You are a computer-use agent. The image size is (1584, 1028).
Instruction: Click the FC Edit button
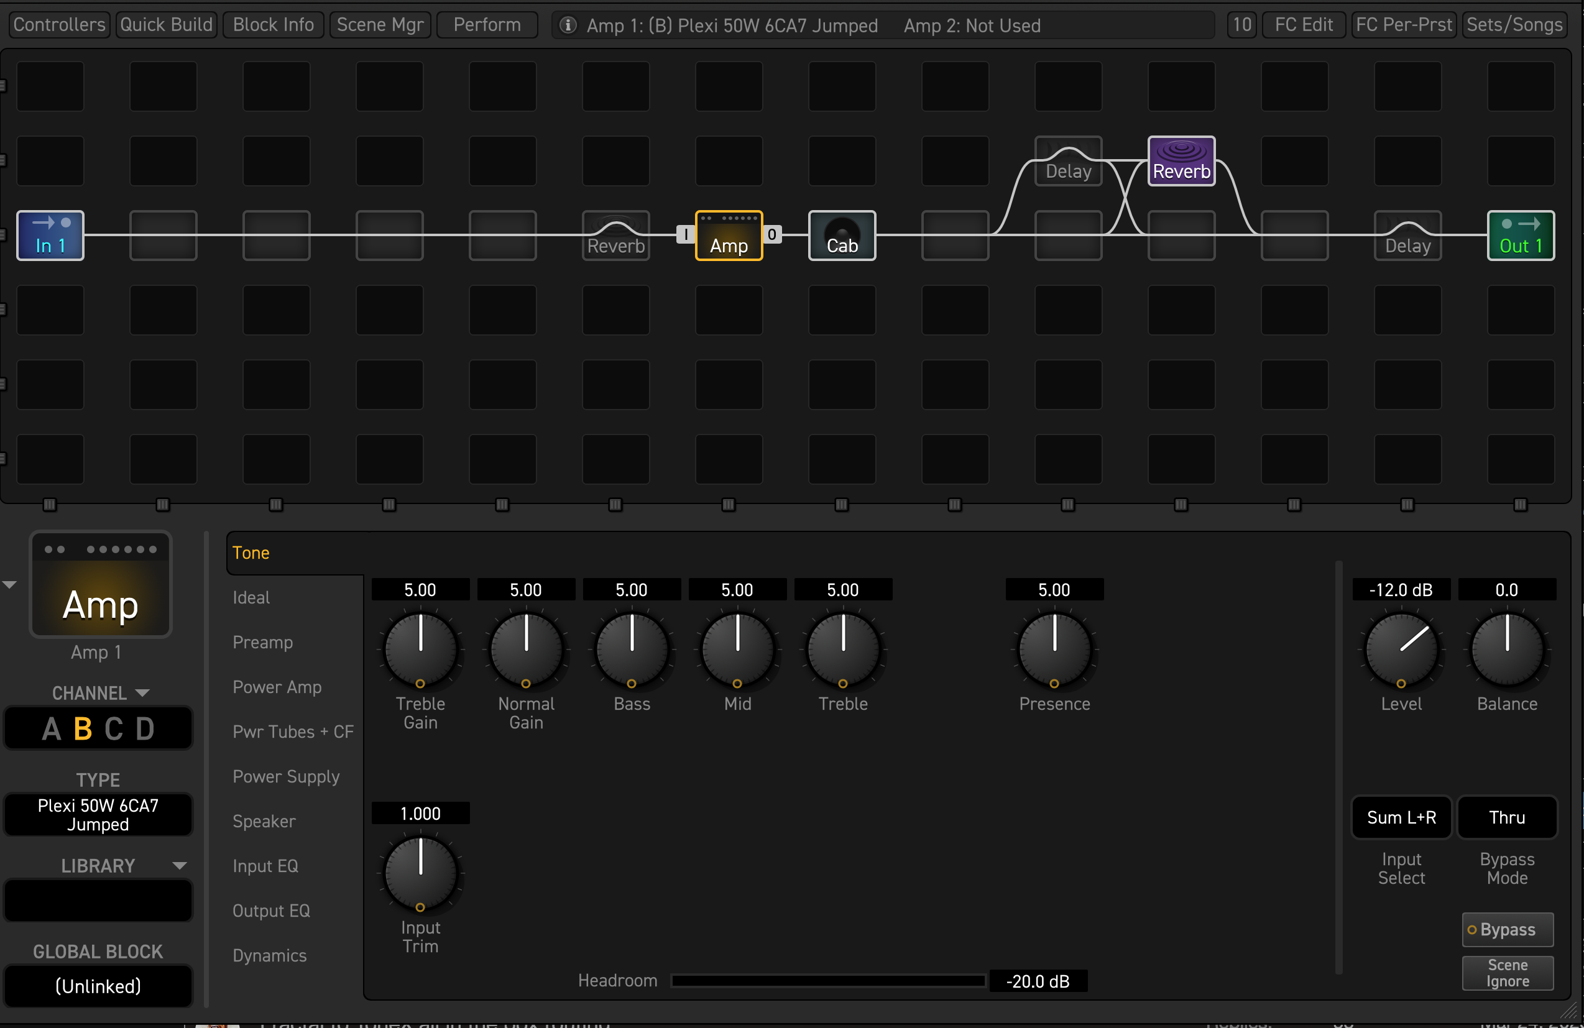1302,25
